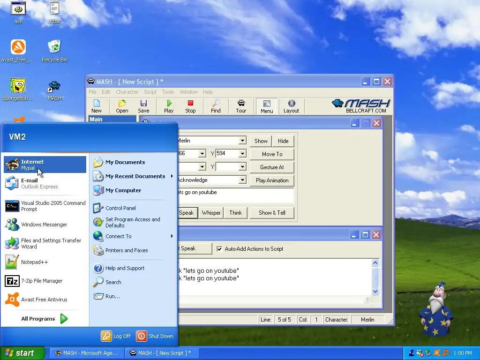The height and width of the screenshot is (360, 480).
Task: Click the lets go on youtube text field
Action: 235,195
